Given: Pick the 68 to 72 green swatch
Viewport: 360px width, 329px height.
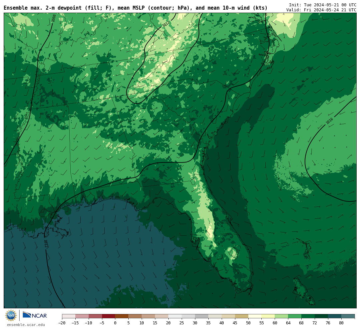Looking at the screenshot, I should pos(308,316).
